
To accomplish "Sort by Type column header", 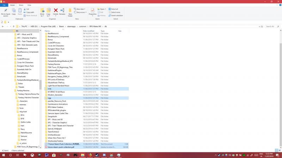I will click(x=103, y=31).
